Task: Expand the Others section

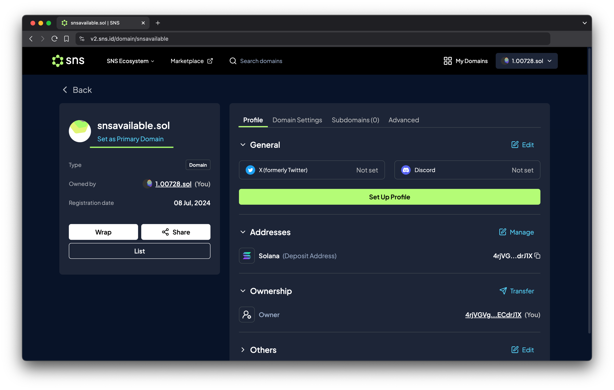Action: 243,350
